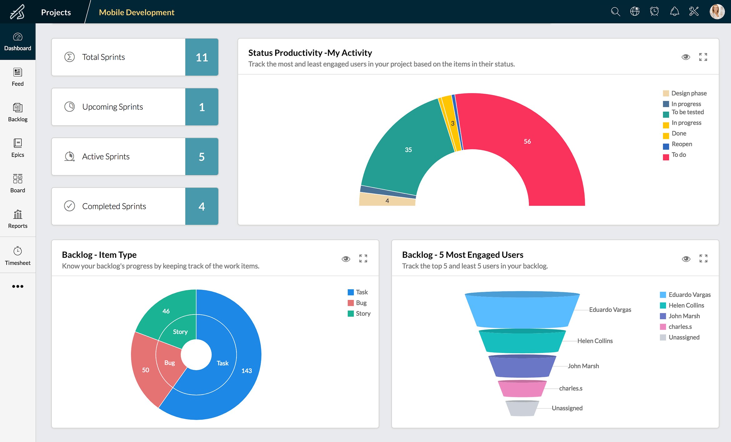The height and width of the screenshot is (442, 731).
Task: Click the profile avatar in the top corner
Action: (717, 12)
